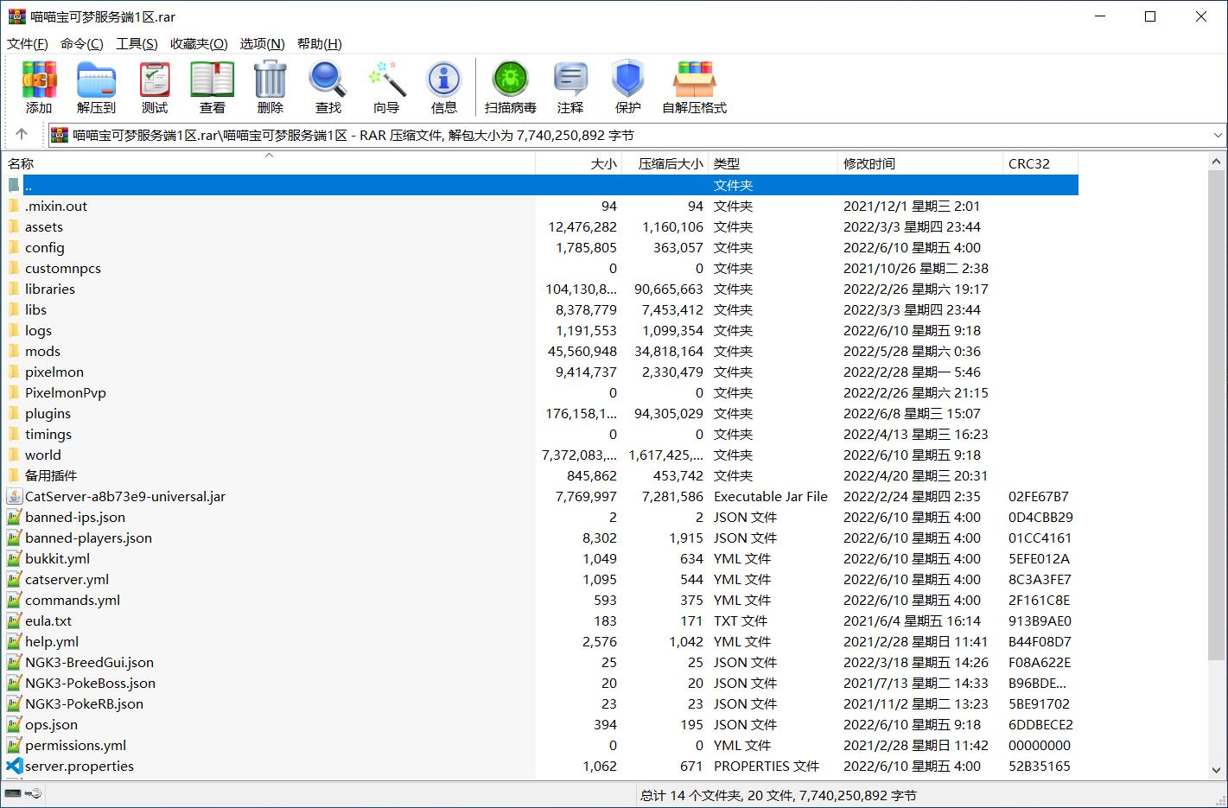
Task: Click the world folder icon
Action: (x=14, y=455)
